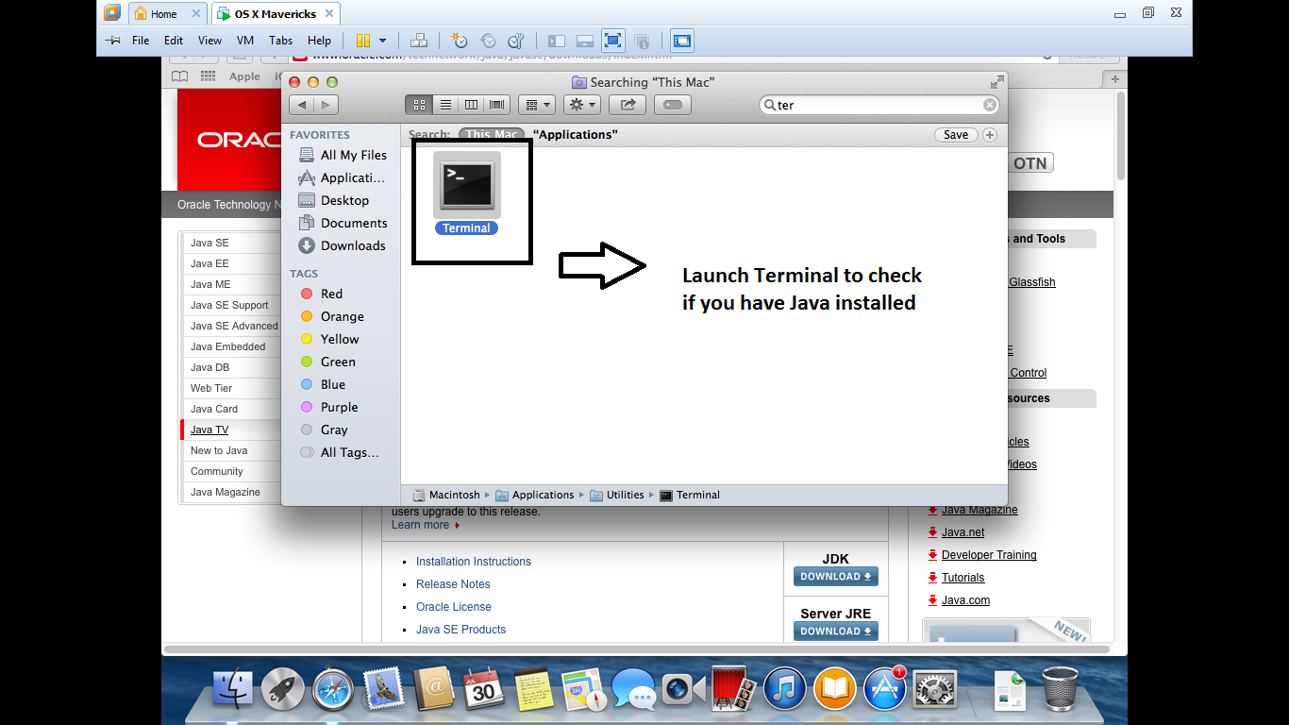
Task: Switch Finder to list view
Action: pyautogui.click(x=445, y=105)
